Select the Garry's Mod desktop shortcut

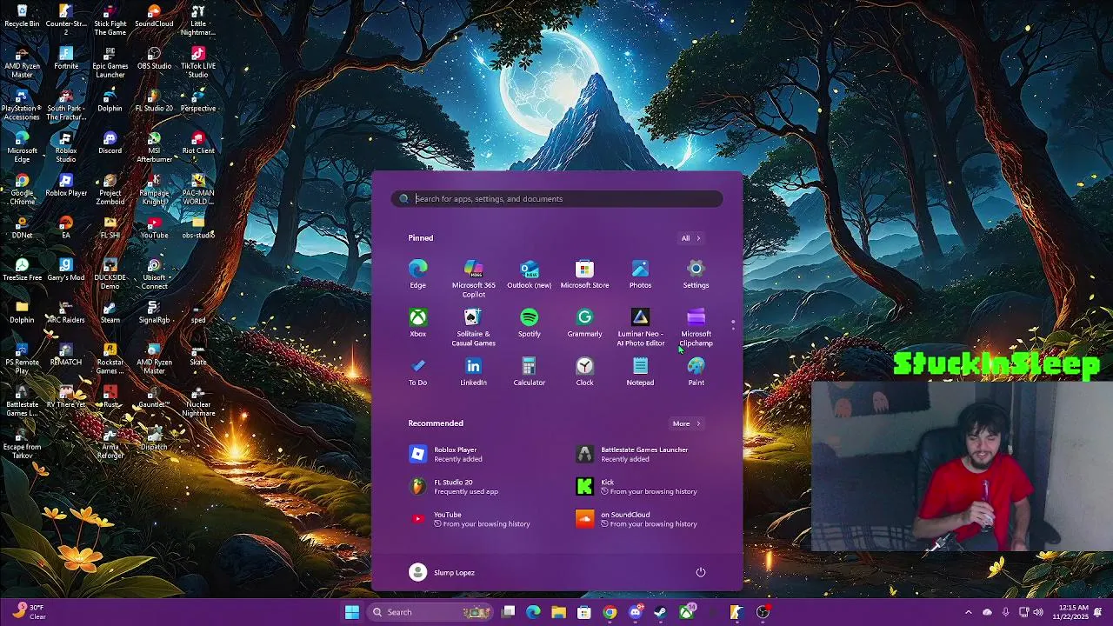(x=66, y=270)
